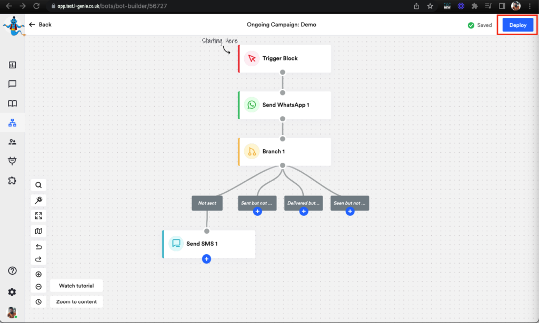Select the bot flow builder sidebar icon
This screenshot has height=323, width=539.
tap(13, 123)
